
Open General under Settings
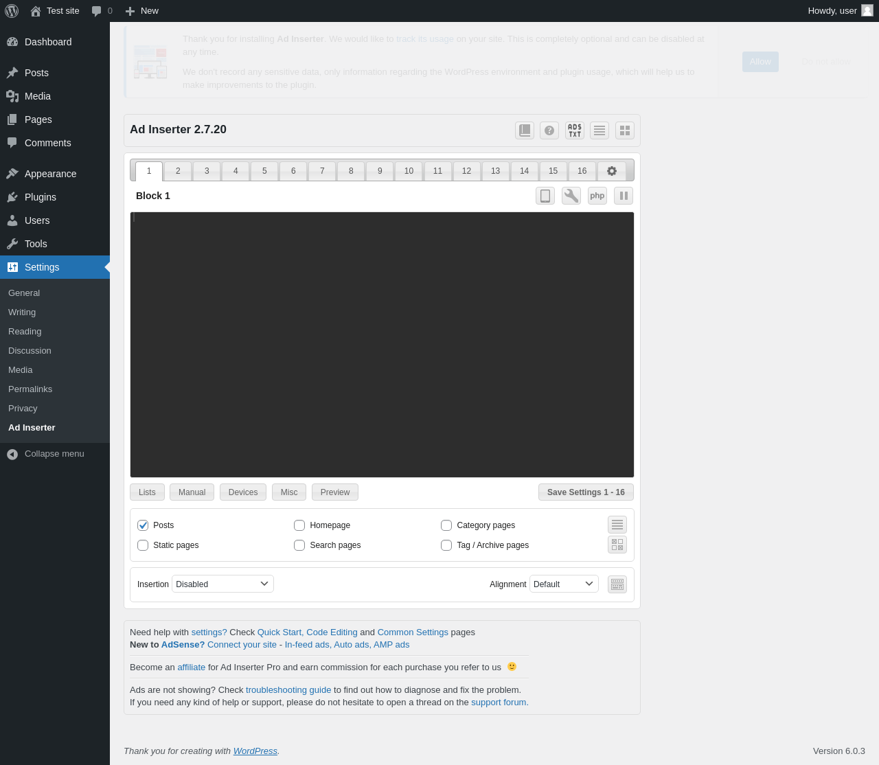24,293
